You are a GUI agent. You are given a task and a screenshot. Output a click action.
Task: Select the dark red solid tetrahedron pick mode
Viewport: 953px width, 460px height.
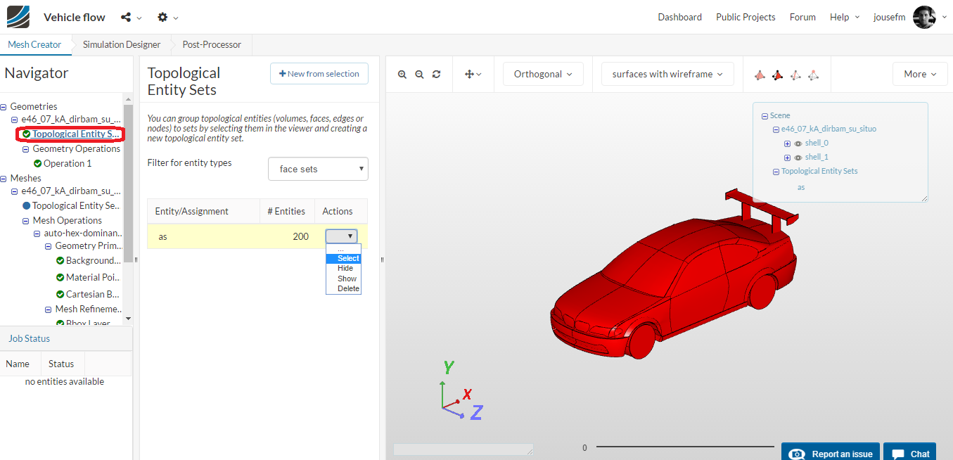pyautogui.click(x=777, y=75)
